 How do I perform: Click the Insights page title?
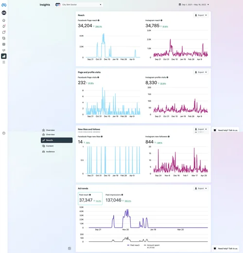[x=45, y=5]
